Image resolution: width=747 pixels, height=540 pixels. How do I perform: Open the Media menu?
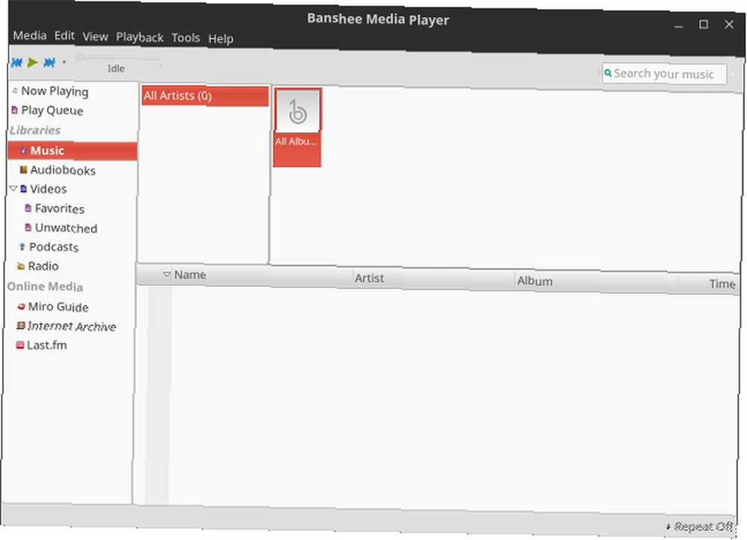(x=30, y=35)
